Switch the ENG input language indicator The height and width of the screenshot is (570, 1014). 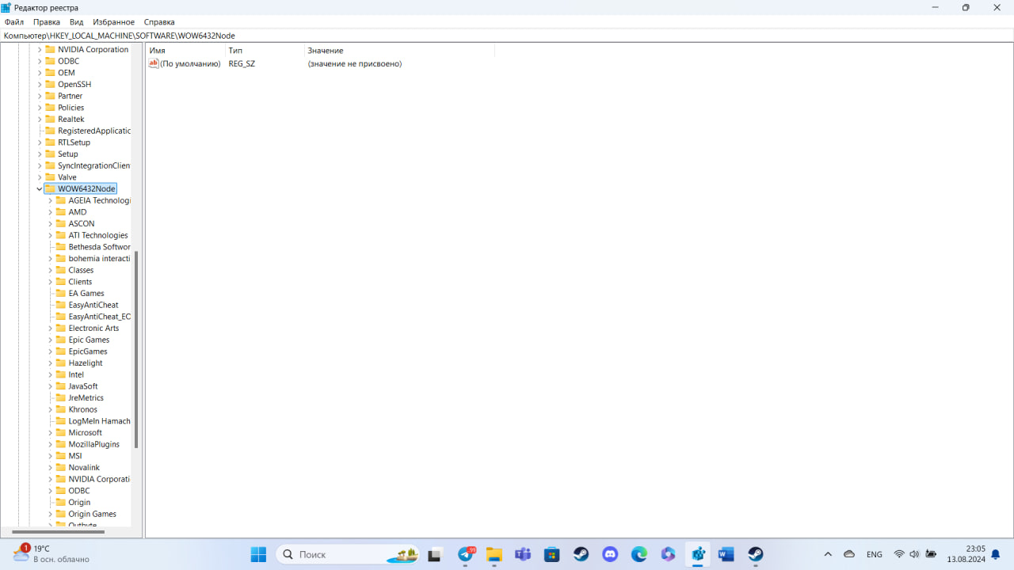(875, 554)
